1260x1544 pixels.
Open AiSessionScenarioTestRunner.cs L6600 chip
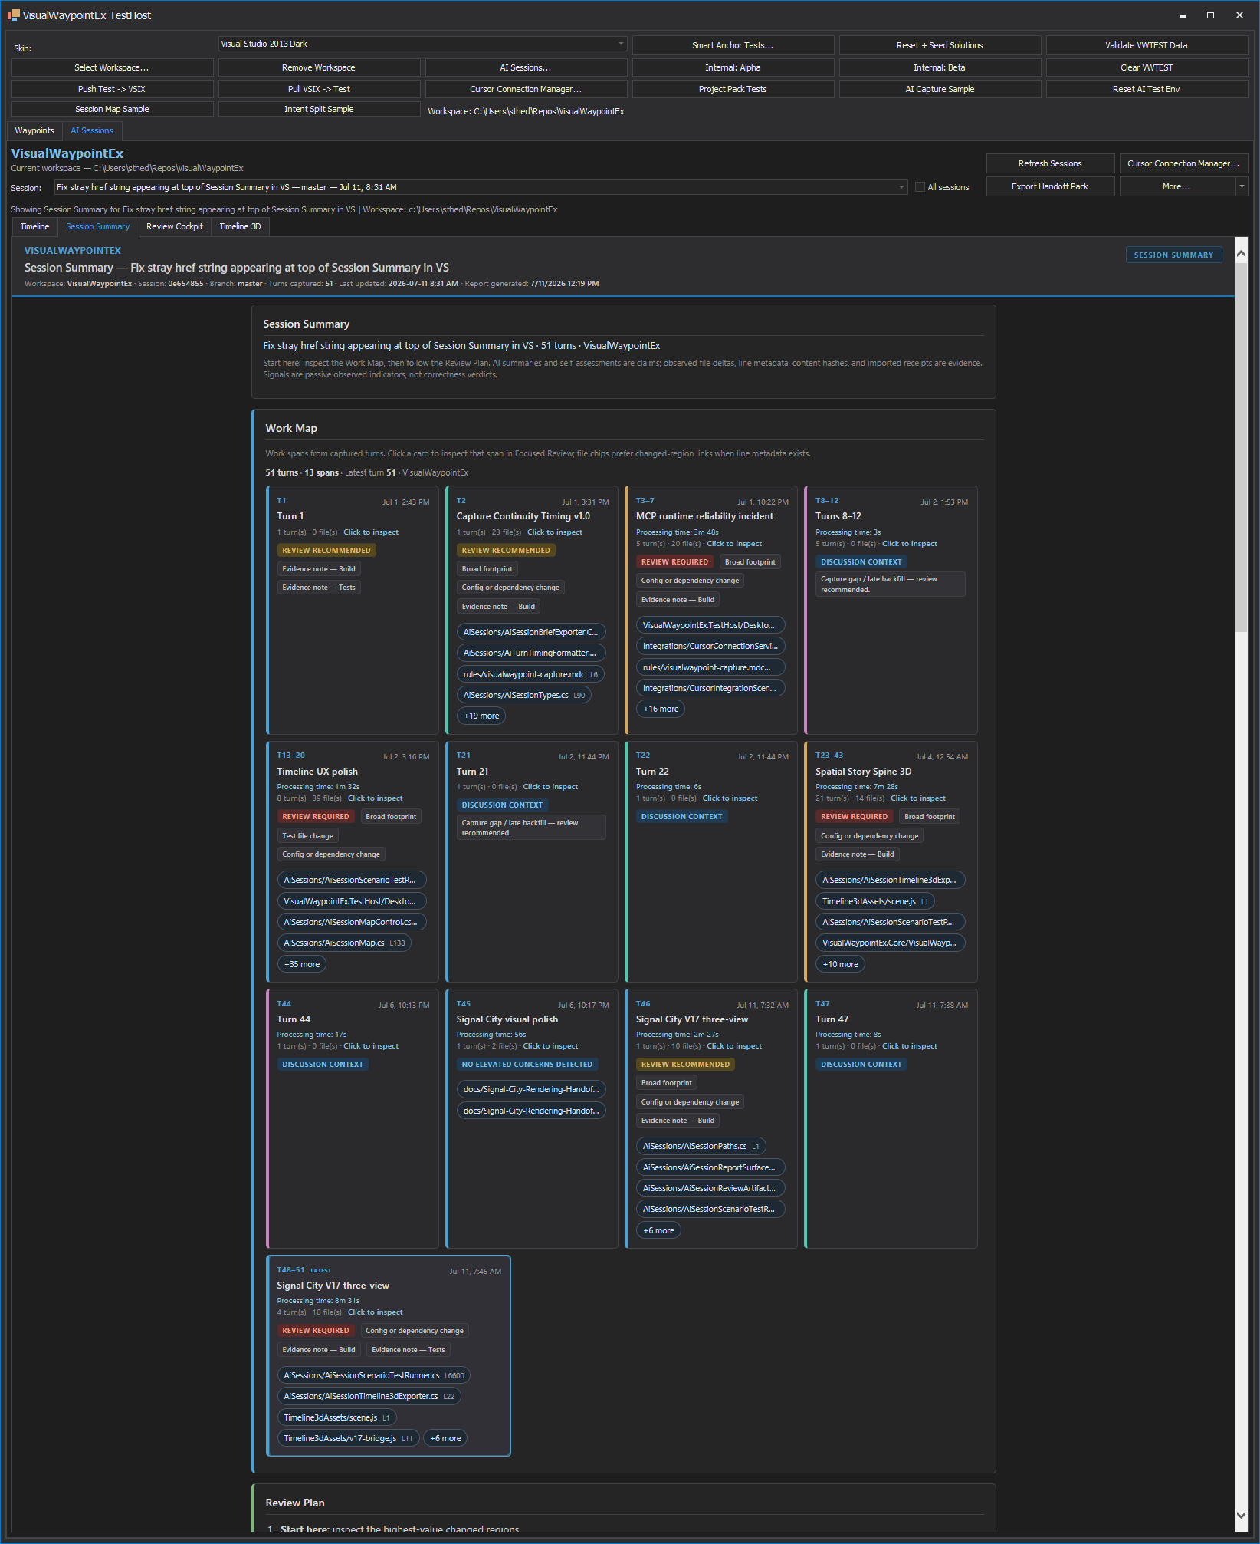pos(374,1375)
